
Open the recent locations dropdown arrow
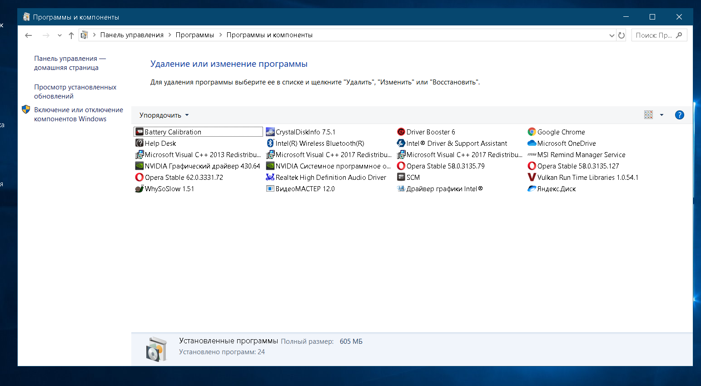pyautogui.click(x=59, y=35)
